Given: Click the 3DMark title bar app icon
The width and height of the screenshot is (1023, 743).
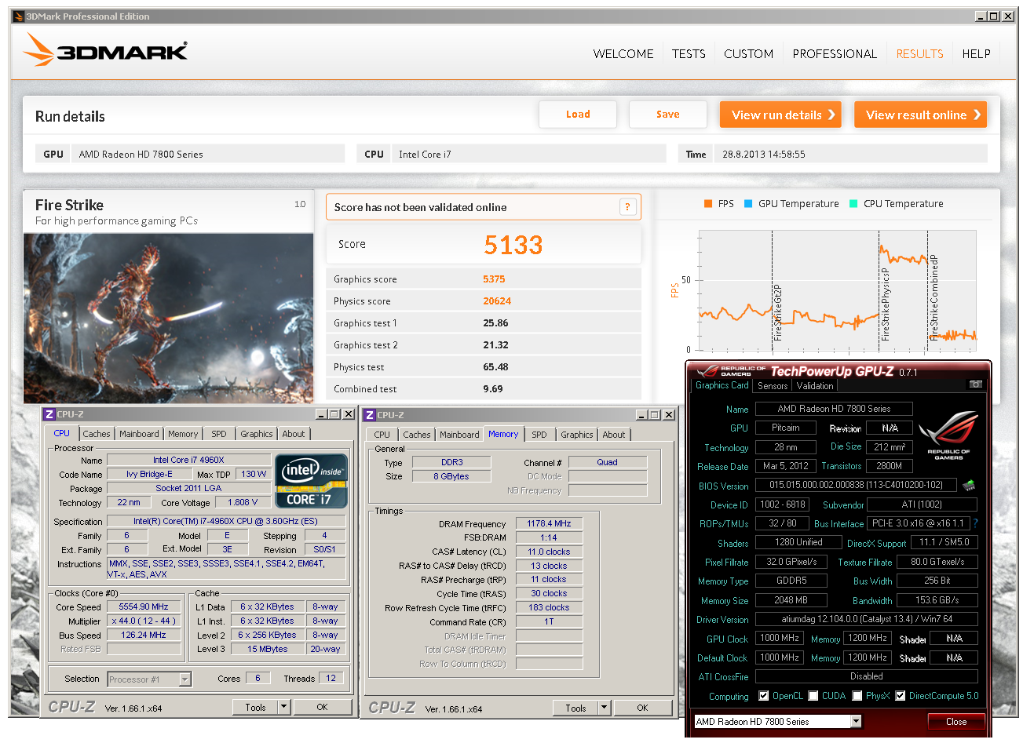Looking at the screenshot, I should pyautogui.click(x=19, y=16).
